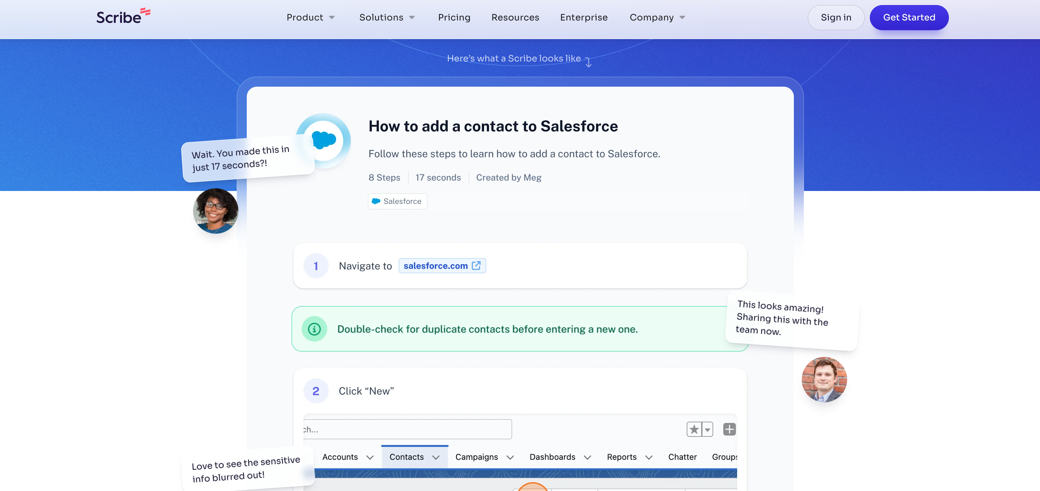Viewport: 1040px width, 491px height.
Task: Select the Accounts tab
Action: pos(340,457)
